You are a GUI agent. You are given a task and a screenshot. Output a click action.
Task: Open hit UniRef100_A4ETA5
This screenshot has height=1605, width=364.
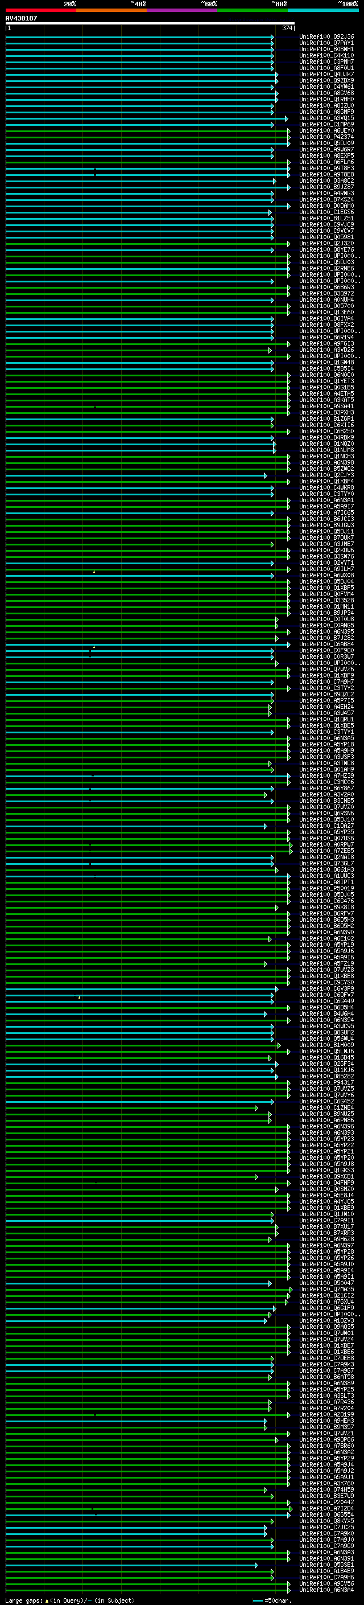326,394
